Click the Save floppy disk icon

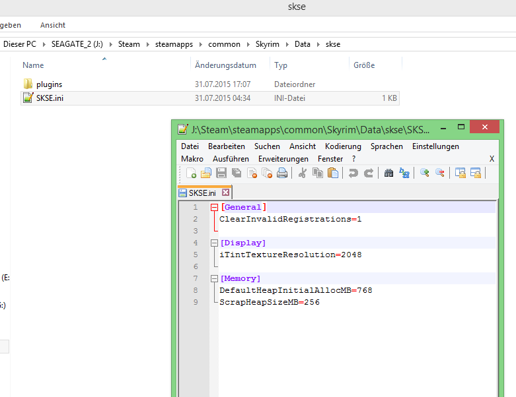click(x=221, y=173)
